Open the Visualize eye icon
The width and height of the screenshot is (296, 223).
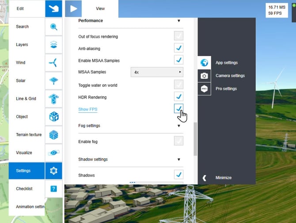tap(54, 153)
